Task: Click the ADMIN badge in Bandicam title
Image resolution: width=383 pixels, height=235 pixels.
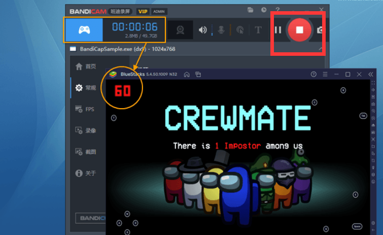Action: [159, 12]
